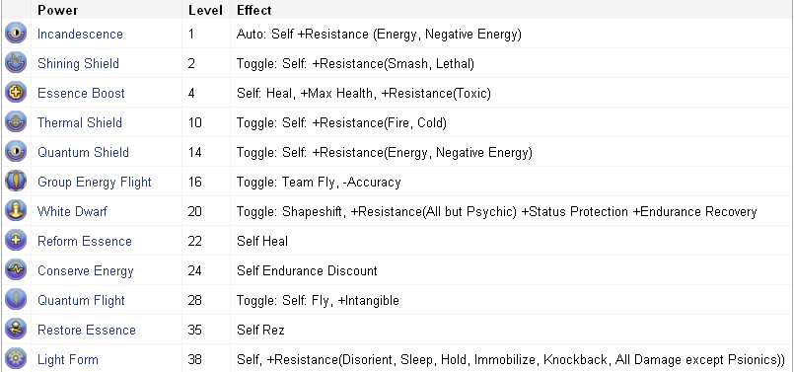The width and height of the screenshot is (794, 372).
Task: Click the Incandescence power icon
Action: click(x=16, y=34)
